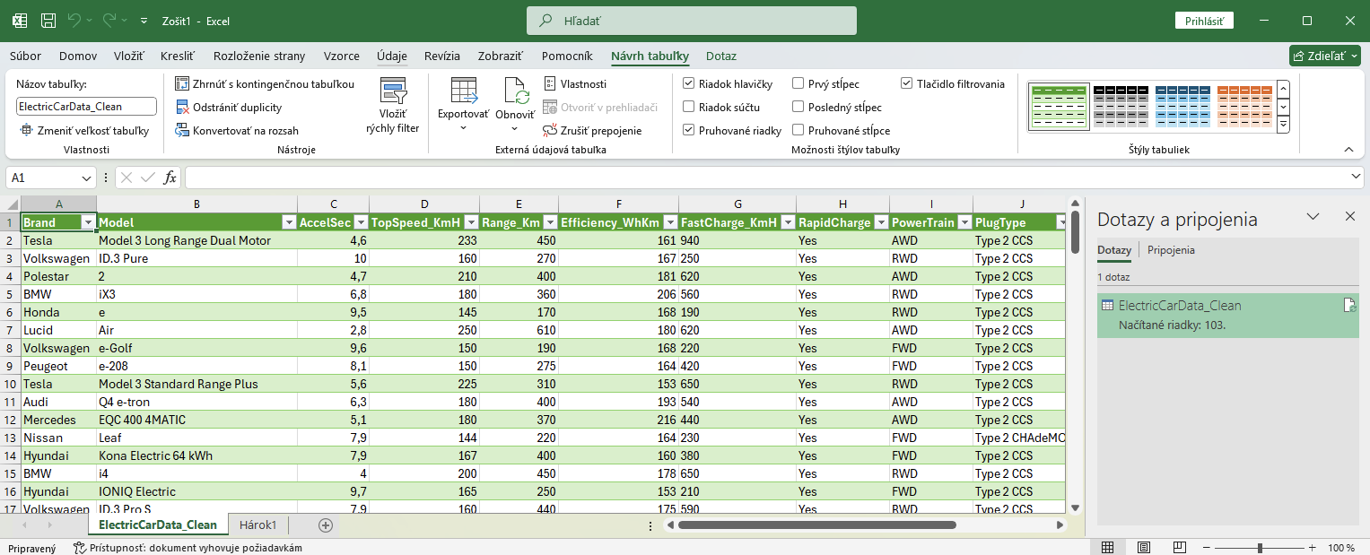
Task: Toggle the Tlačidlo filtrovania checkbox
Action: coord(907,83)
